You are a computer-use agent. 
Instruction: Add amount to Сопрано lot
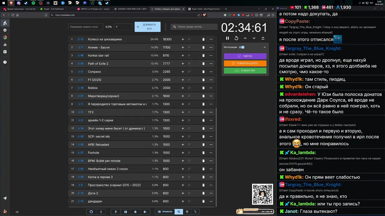[183, 72]
